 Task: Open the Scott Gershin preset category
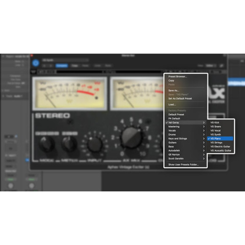coord(186,158)
